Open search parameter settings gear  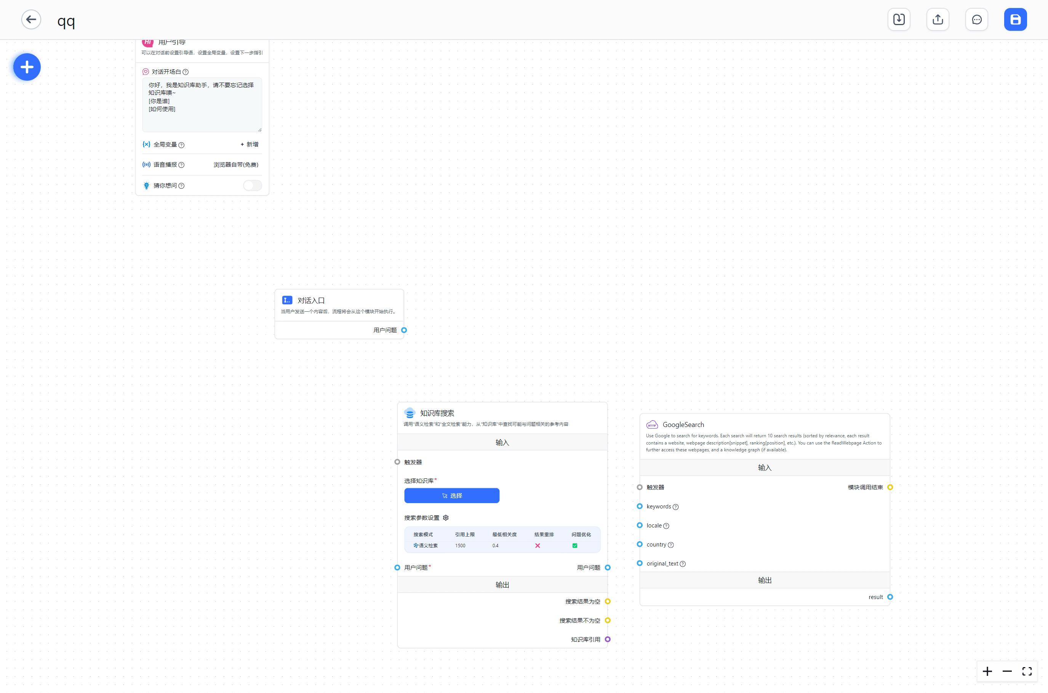tap(445, 518)
